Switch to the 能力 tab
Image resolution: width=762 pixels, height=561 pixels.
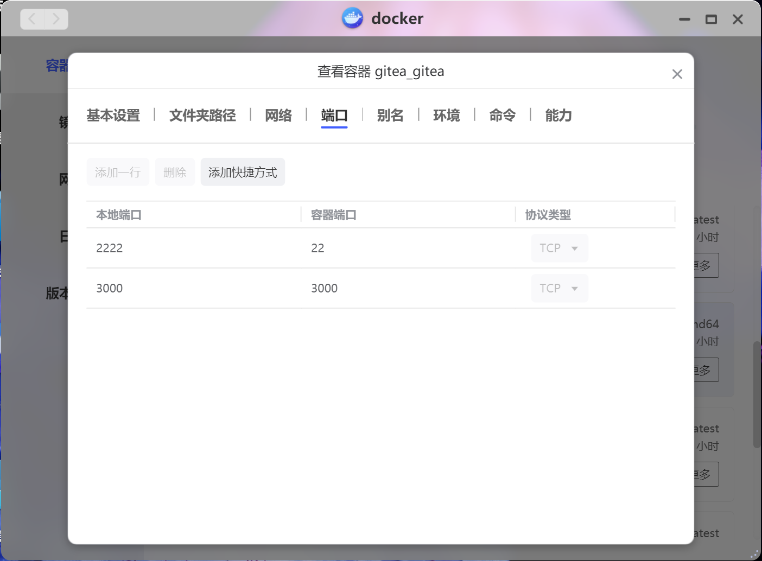[558, 116]
